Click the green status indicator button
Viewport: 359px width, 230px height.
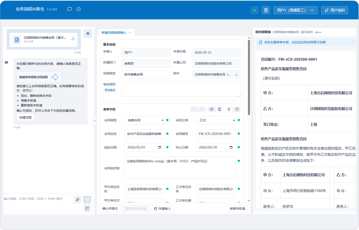pyautogui.click(x=255, y=10)
